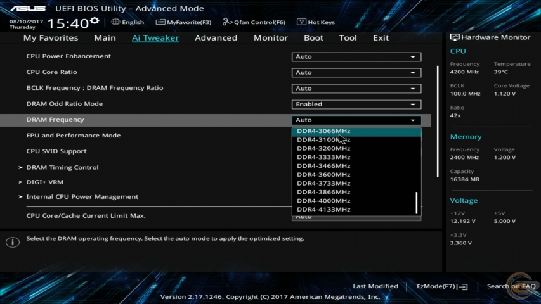Switch to the Boot tab
This screenshot has height=304, width=541.
pyautogui.click(x=313, y=37)
